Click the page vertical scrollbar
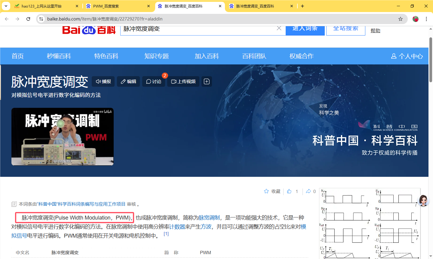Image resolution: width=433 pixels, height=259 pixels. pyautogui.click(x=431, y=59)
